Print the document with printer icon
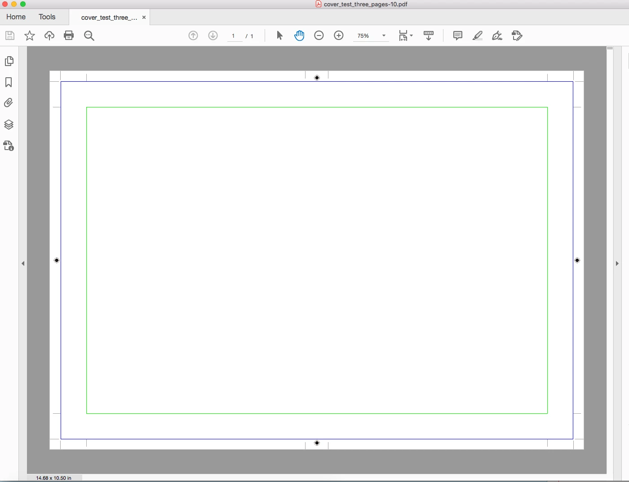The image size is (629, 482). pyautogui.click(x=69, y=35)
